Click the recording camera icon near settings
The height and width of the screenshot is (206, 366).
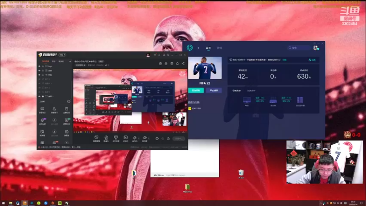point(157,139)
